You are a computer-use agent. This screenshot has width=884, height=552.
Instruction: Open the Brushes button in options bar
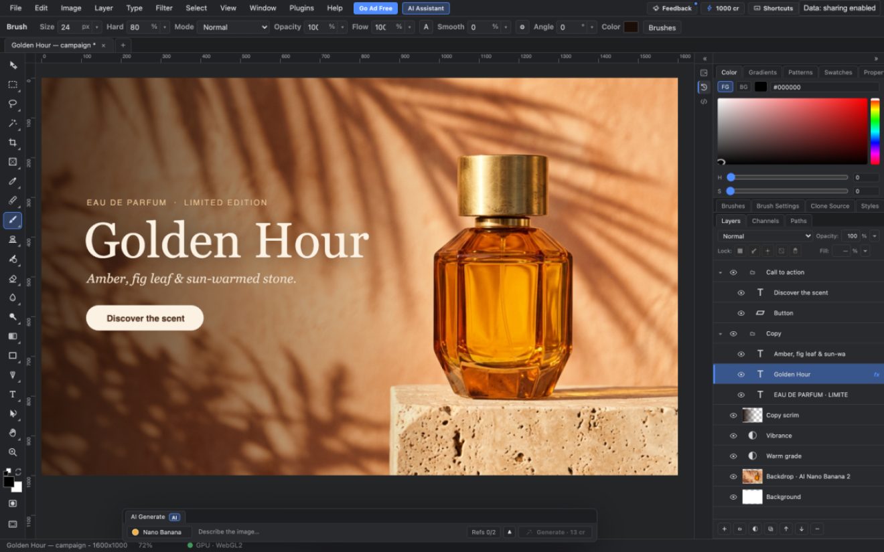[x=662, y=27]
